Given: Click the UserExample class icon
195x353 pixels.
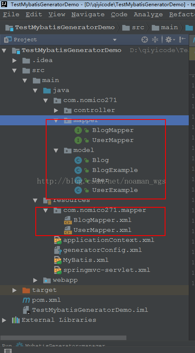Looking at the screenshot, I should 78,190.
